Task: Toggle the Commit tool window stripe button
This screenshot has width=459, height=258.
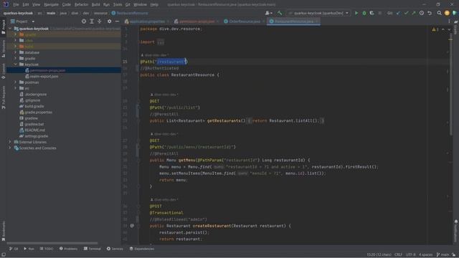Action: (x=3, y=71)
